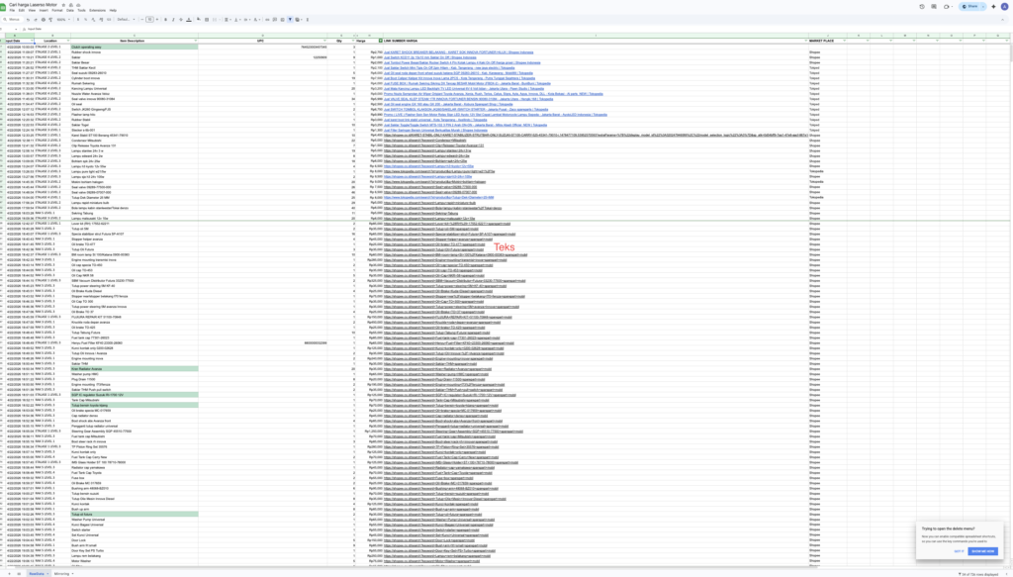1013x577 pixels.
Task: Click the font size input box
Action: [x=150, y=20]
